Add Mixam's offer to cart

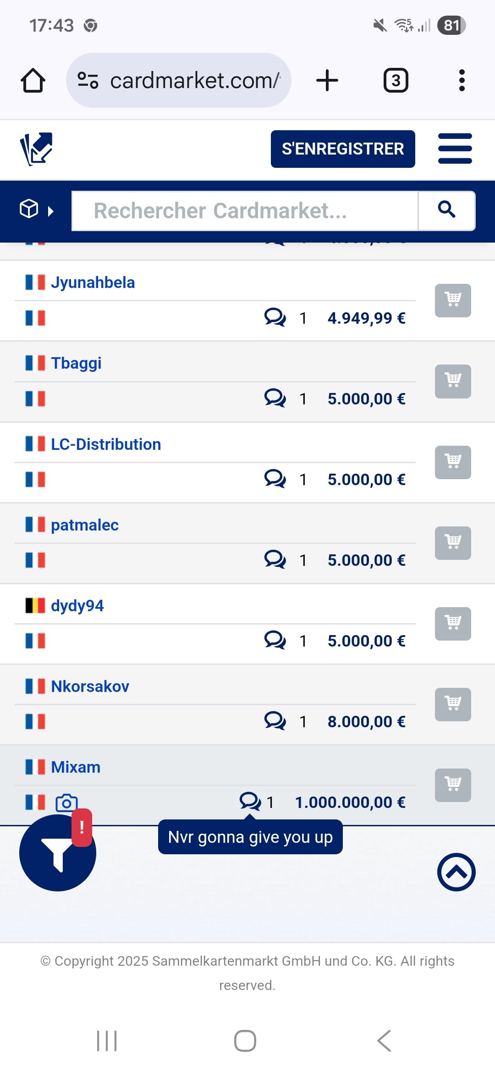tap(453, 785)
